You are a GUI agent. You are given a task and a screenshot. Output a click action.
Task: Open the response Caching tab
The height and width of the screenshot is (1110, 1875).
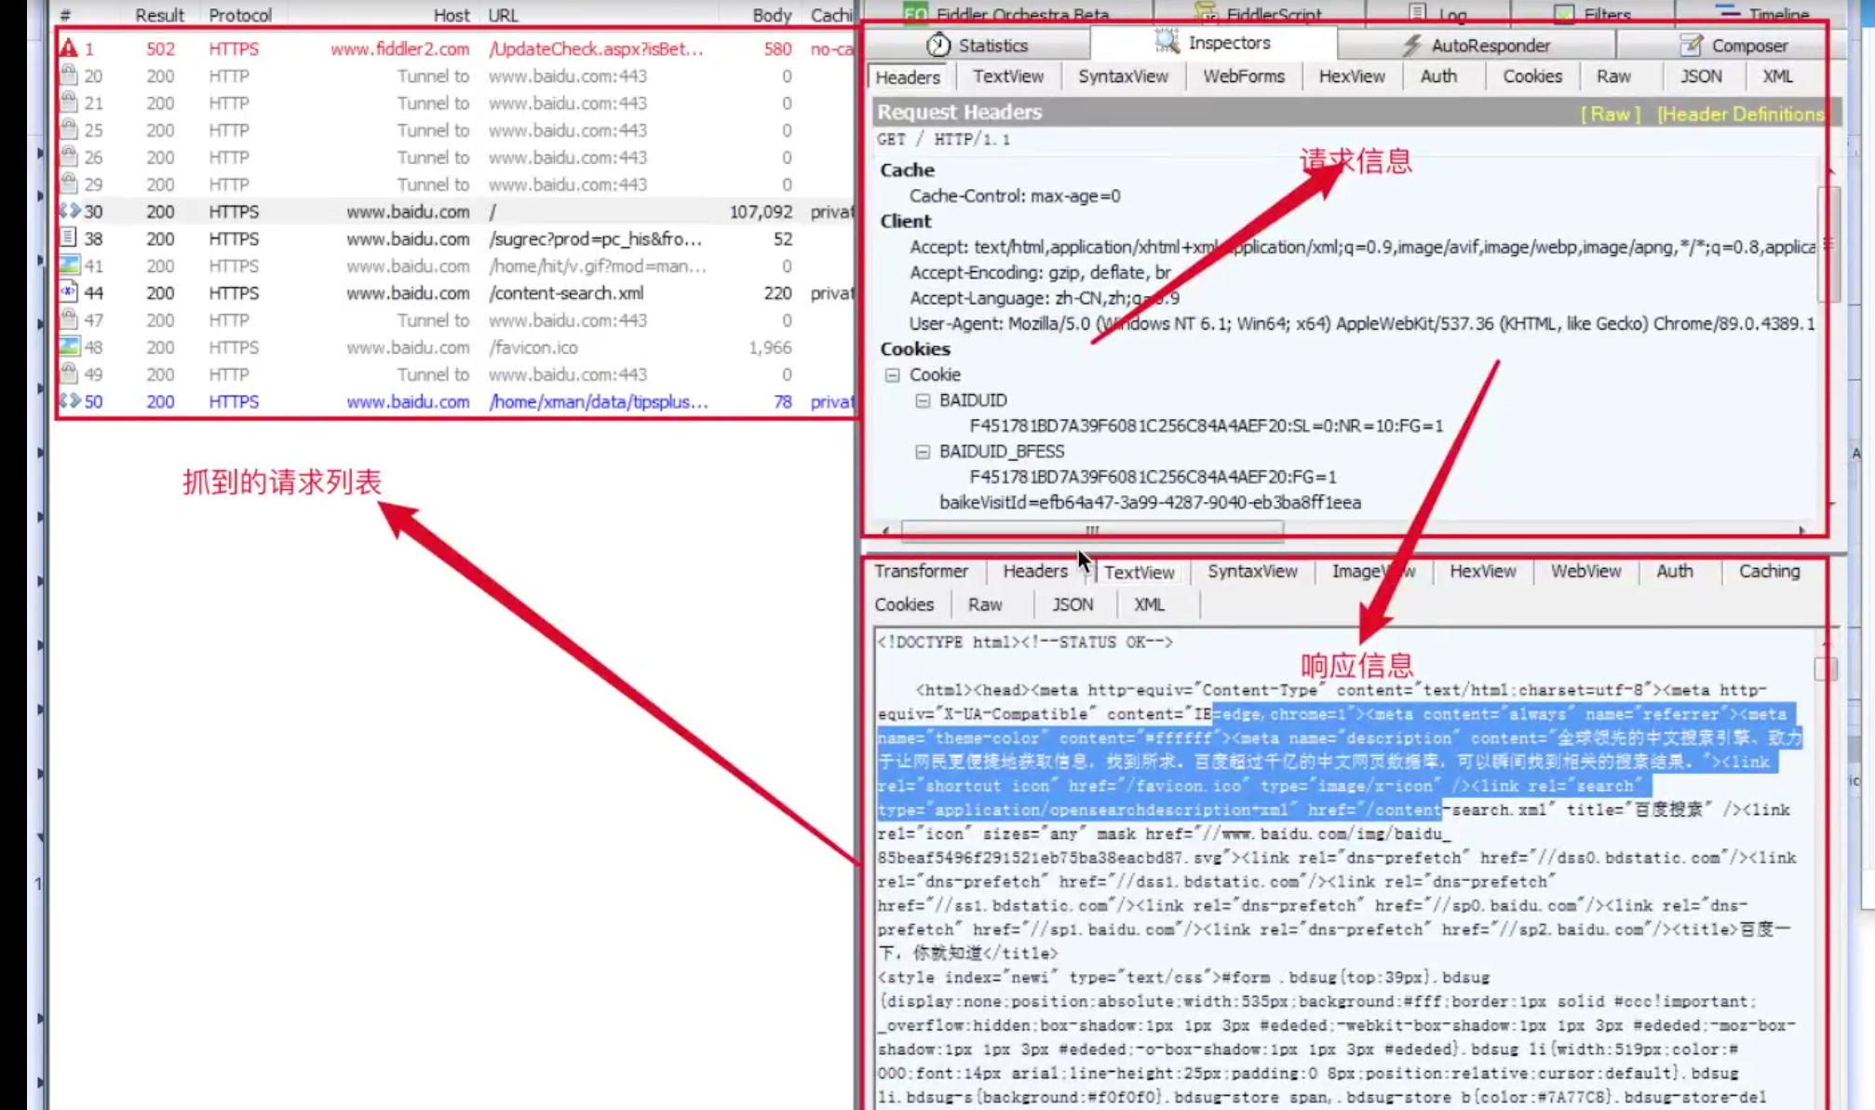coord(1768,571)
